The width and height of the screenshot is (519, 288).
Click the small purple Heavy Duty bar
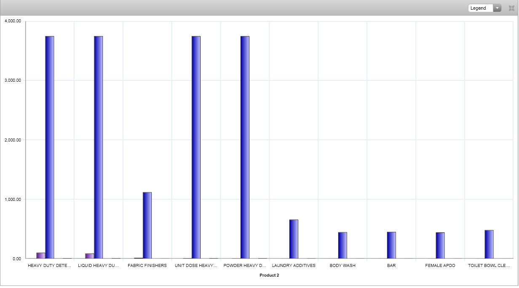41,256
